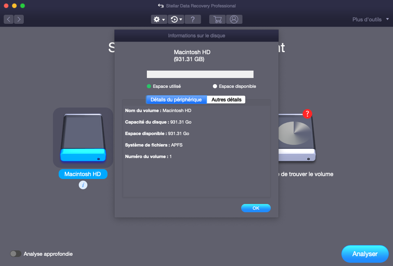Click the Stellar Data Recovery Professional title

201,6
